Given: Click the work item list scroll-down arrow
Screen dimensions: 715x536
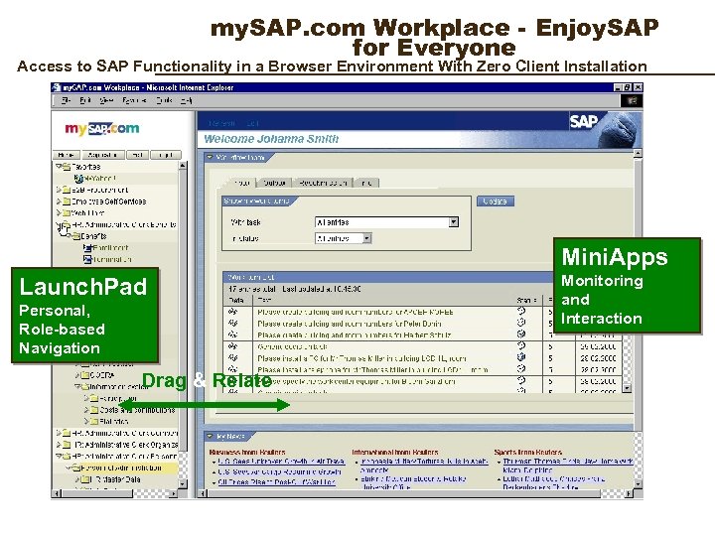Looking at the screenshot, I should 627,388.
